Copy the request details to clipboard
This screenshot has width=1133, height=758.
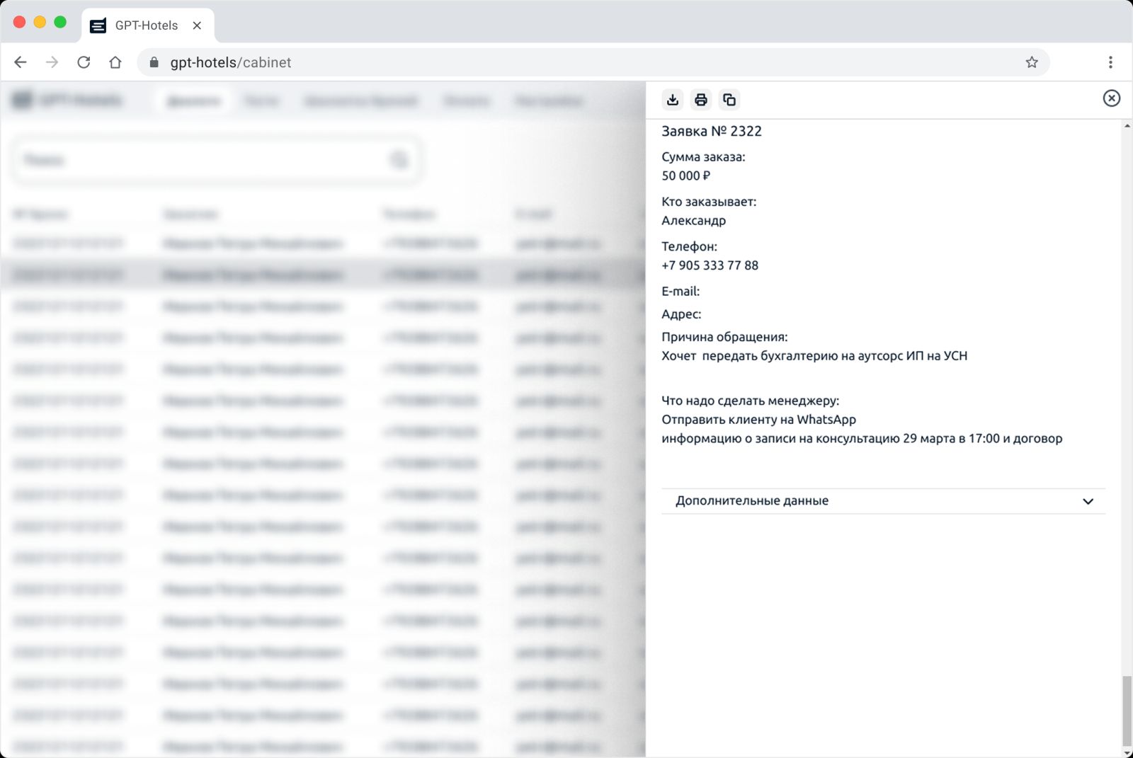tap(729, 100)
